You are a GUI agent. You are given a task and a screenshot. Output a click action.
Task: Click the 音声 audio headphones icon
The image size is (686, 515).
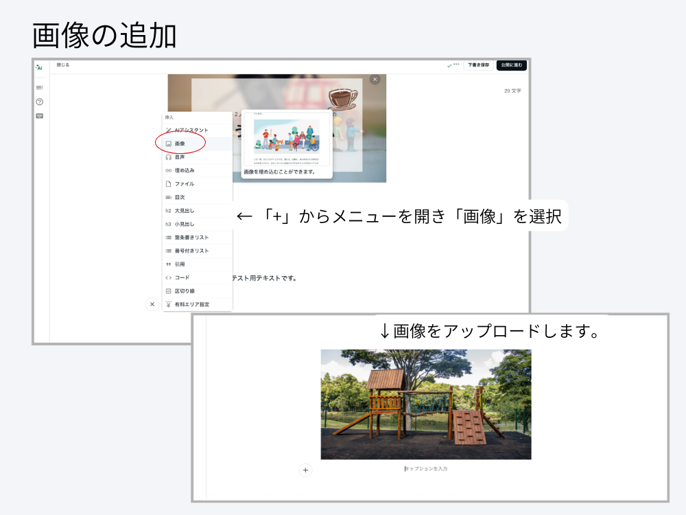coord(167,159)
